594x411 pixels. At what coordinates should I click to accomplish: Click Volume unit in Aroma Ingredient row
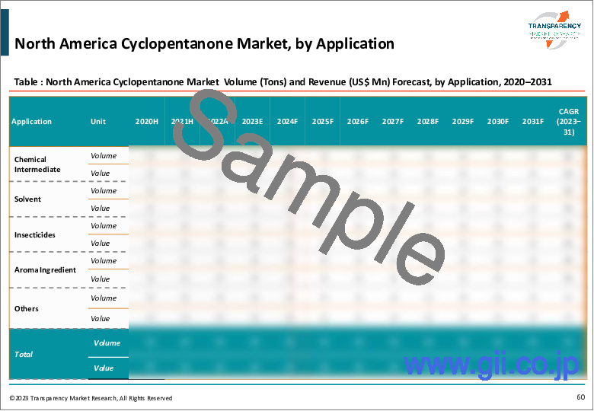pos(104,261)
